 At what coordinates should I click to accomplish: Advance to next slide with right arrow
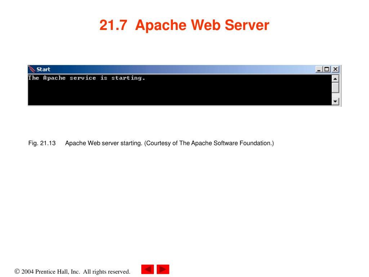tap(163, 269)
